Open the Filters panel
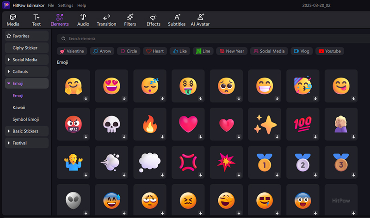This screenshot has height=218, width=370. (x=130, y=20)
